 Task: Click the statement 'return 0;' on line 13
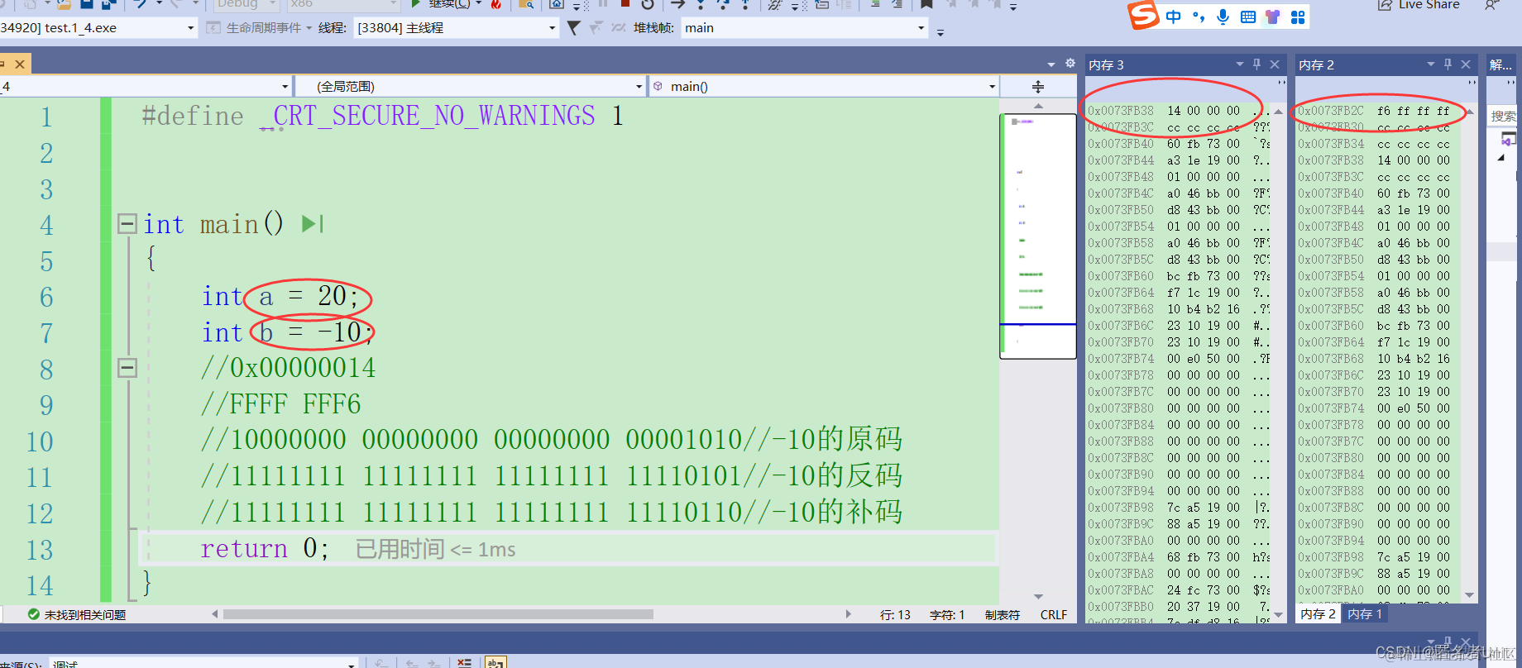pos(265,548)
